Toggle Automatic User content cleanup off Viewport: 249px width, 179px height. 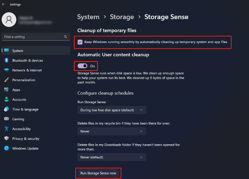click(x=83, y=66)
